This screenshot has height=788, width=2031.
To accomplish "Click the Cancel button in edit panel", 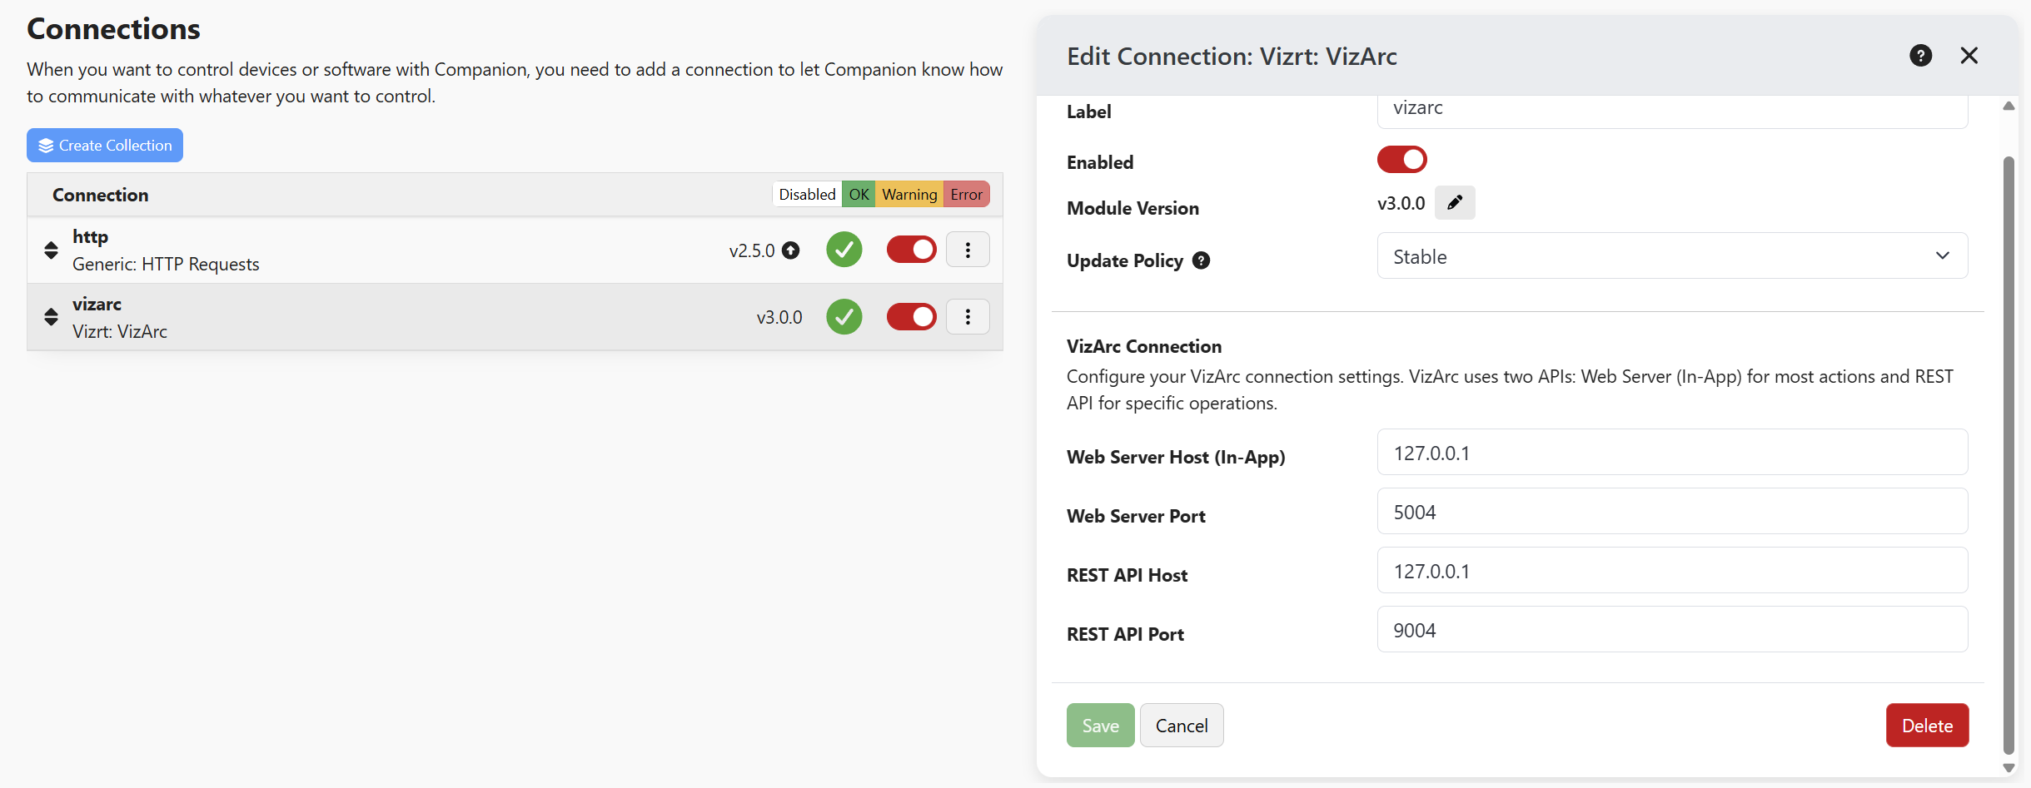I will click(1181, 726).
